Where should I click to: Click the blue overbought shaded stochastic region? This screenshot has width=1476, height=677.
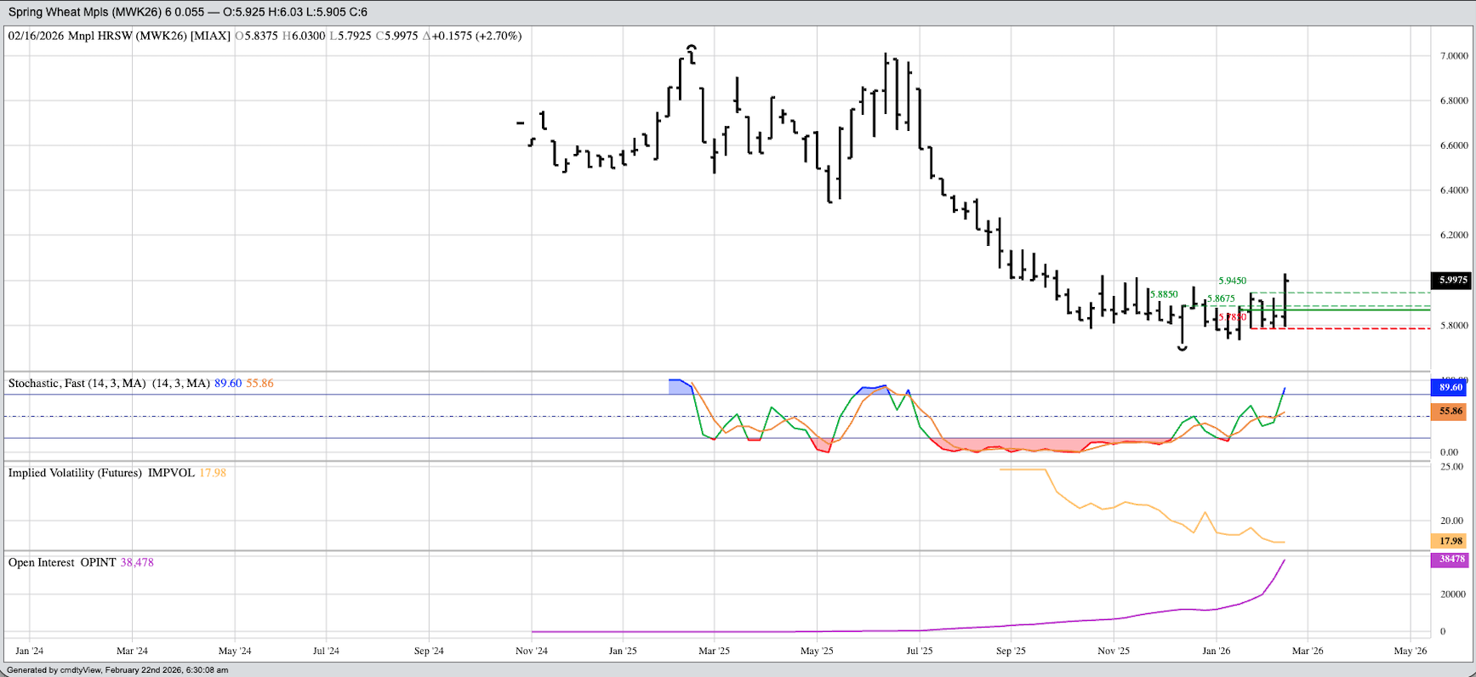pos(679,387)
